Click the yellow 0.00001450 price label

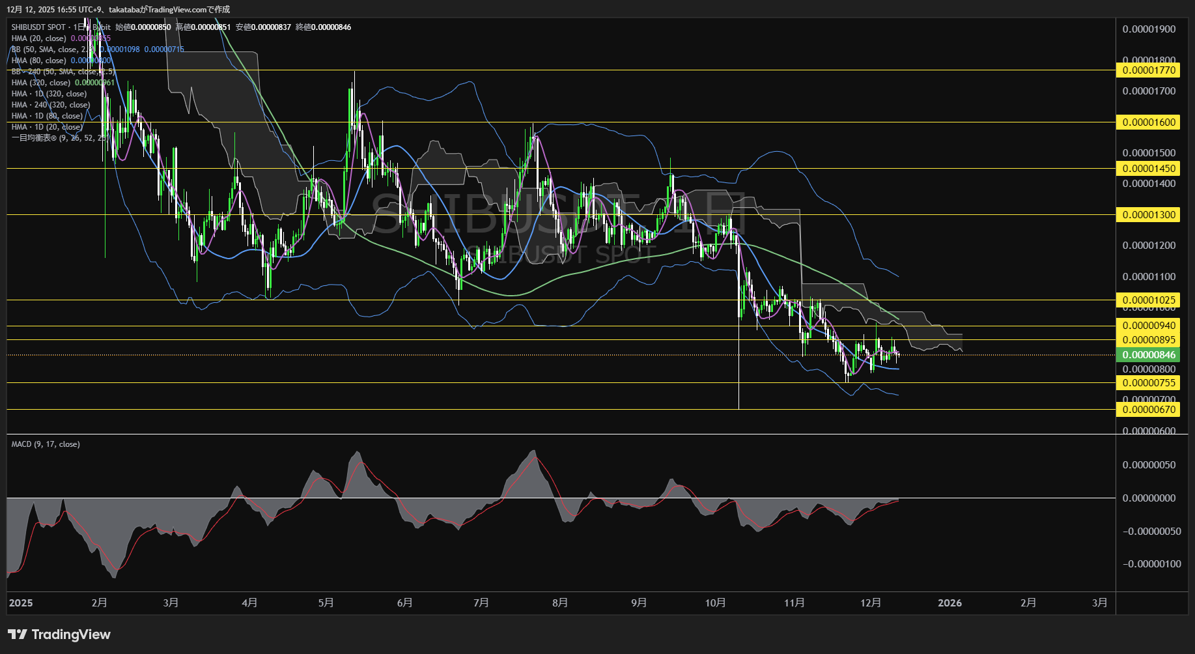coord(1148,169)
